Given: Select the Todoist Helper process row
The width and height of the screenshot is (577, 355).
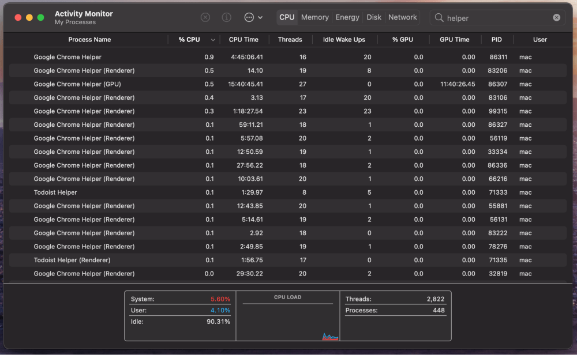Looking at the screenshot, I should pos(55,192).
